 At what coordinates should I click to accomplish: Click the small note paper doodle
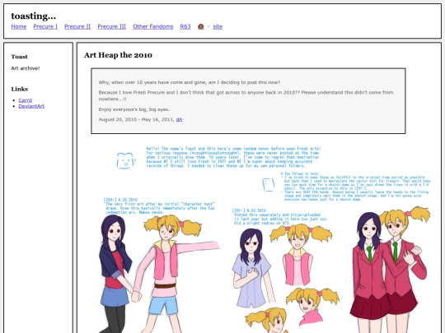(x=268, y=185)
